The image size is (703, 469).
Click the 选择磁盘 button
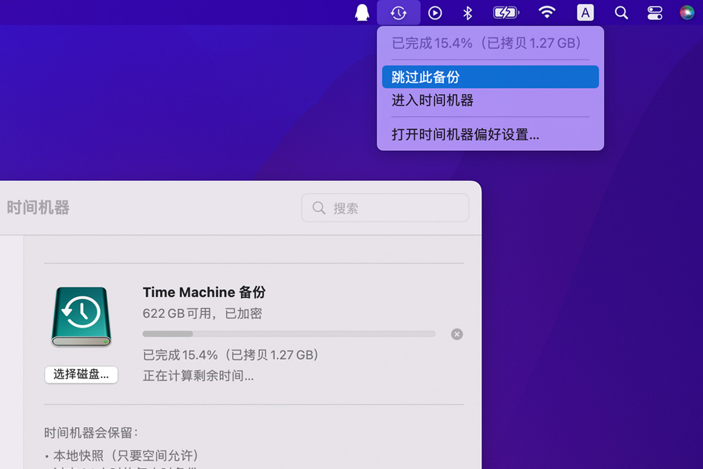(81, 375)
